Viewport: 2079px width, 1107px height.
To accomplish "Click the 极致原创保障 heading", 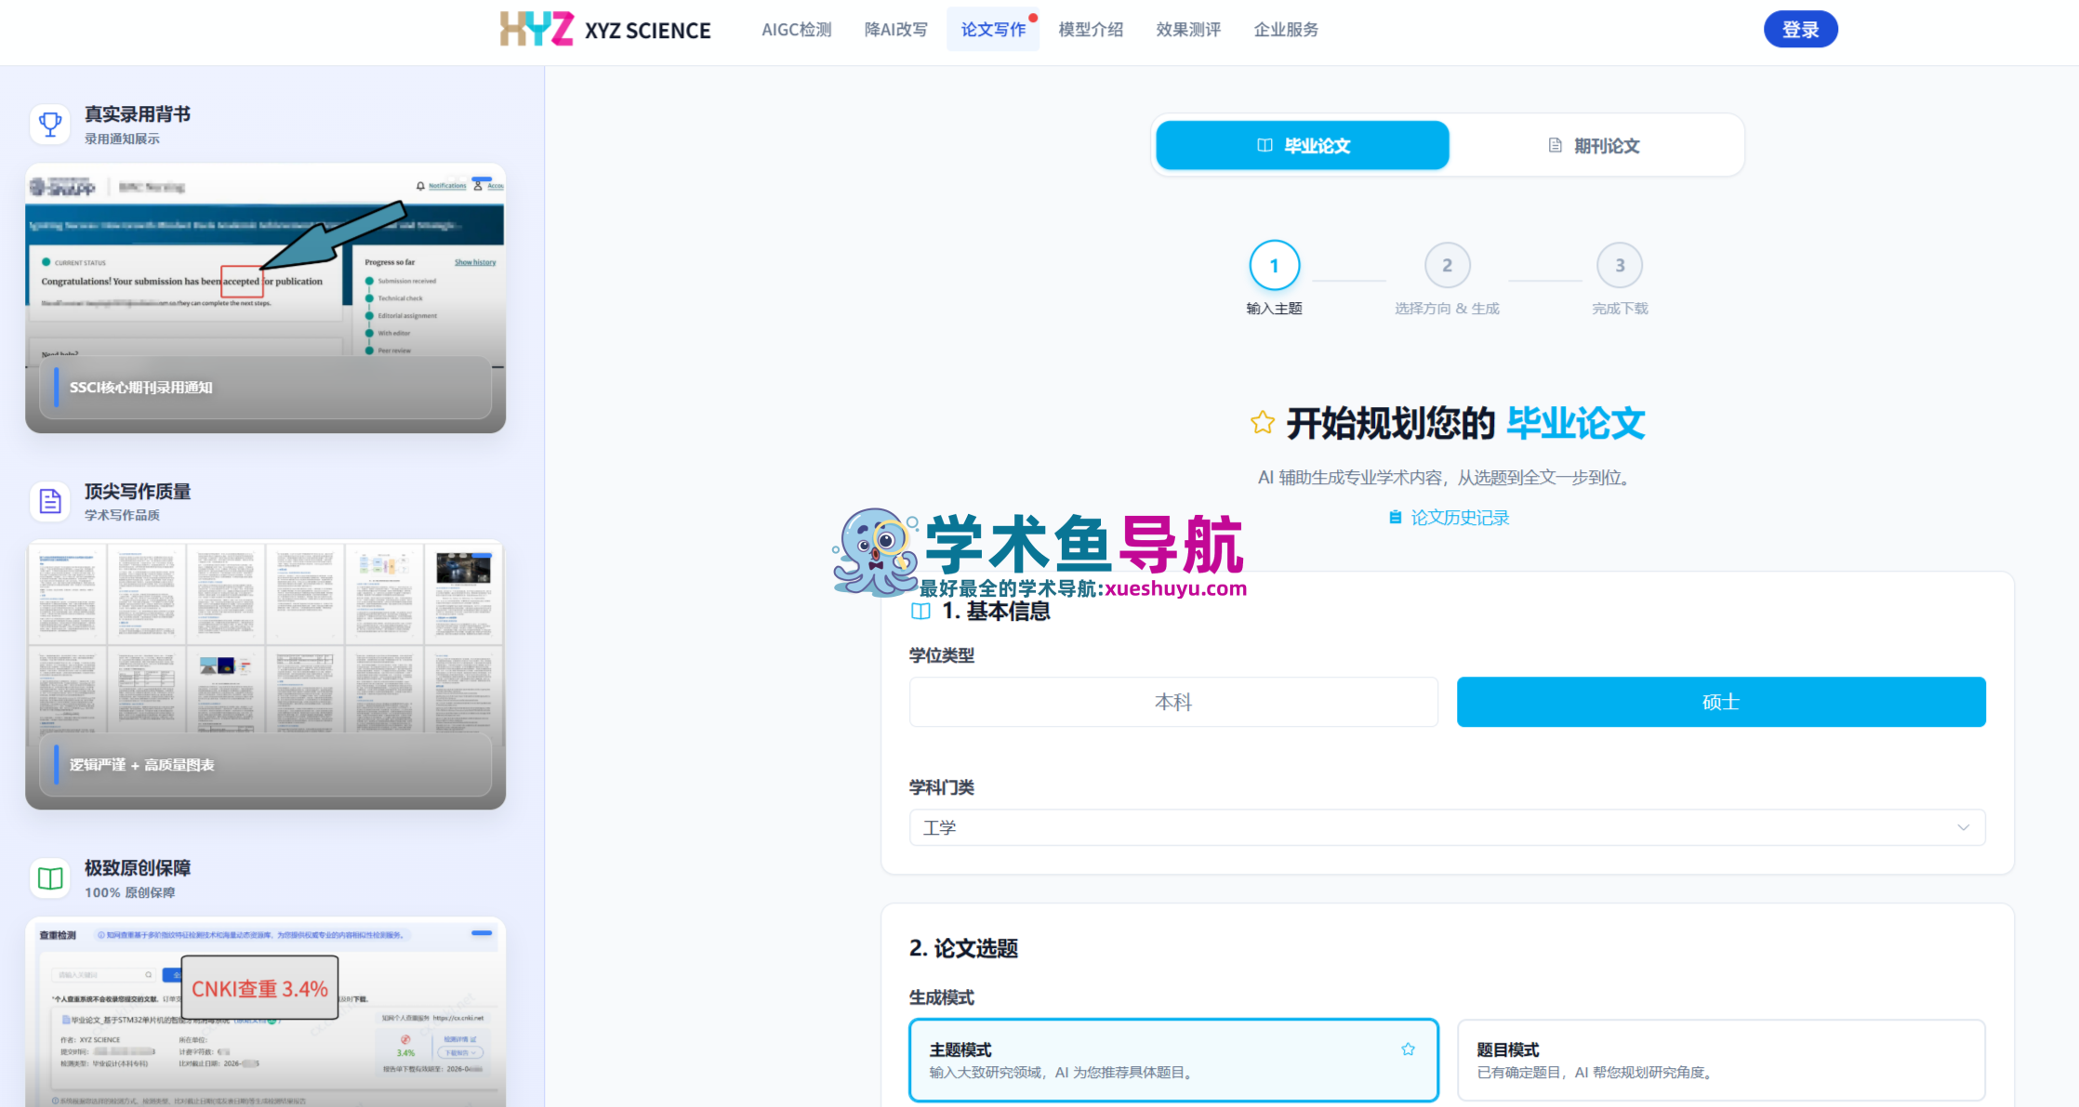I will point(138,868).
